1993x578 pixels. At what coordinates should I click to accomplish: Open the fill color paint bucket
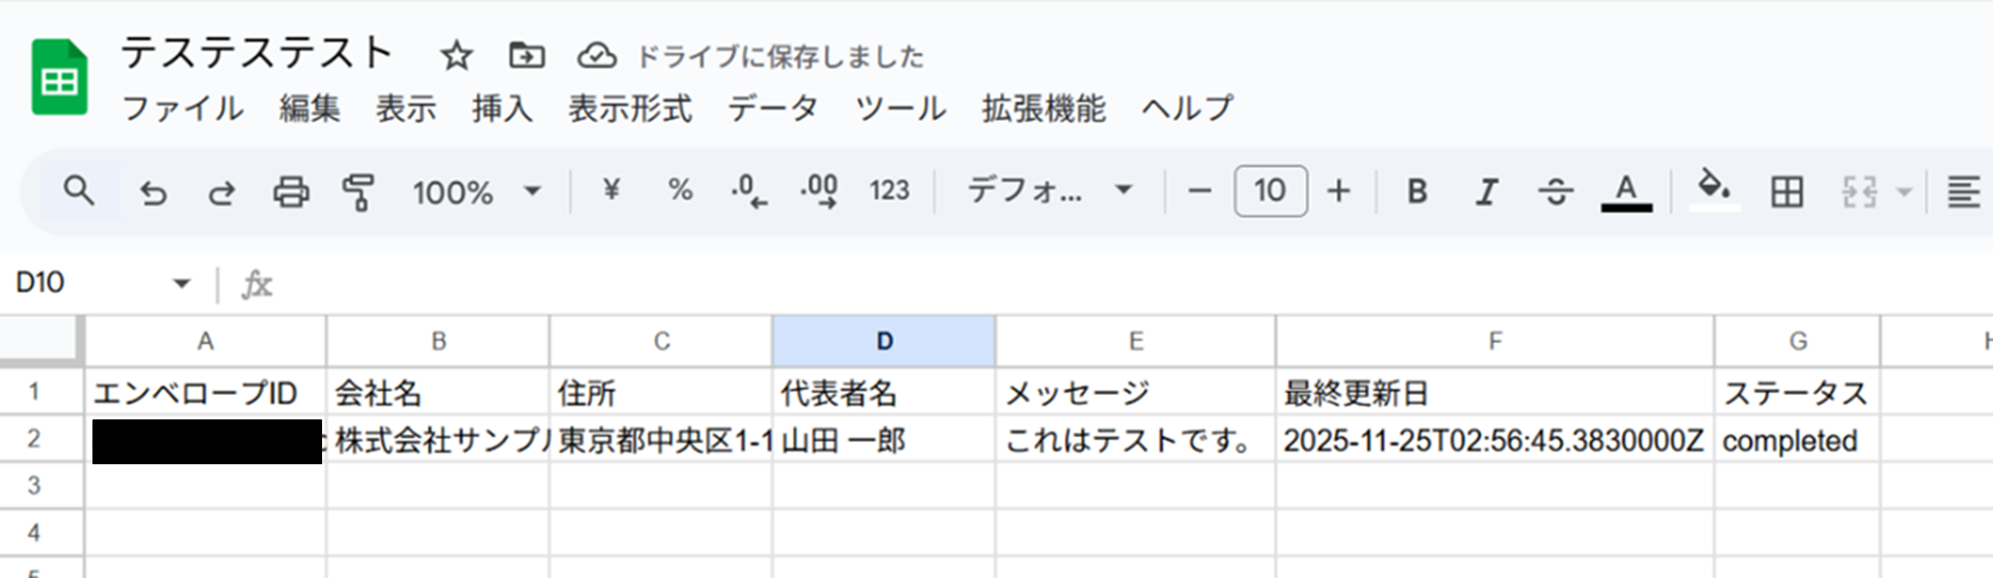[1714, 188]
